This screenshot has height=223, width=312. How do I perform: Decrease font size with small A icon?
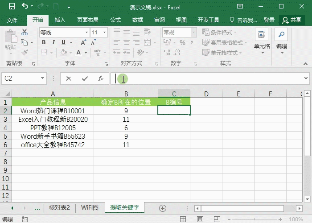coord(93,42)
